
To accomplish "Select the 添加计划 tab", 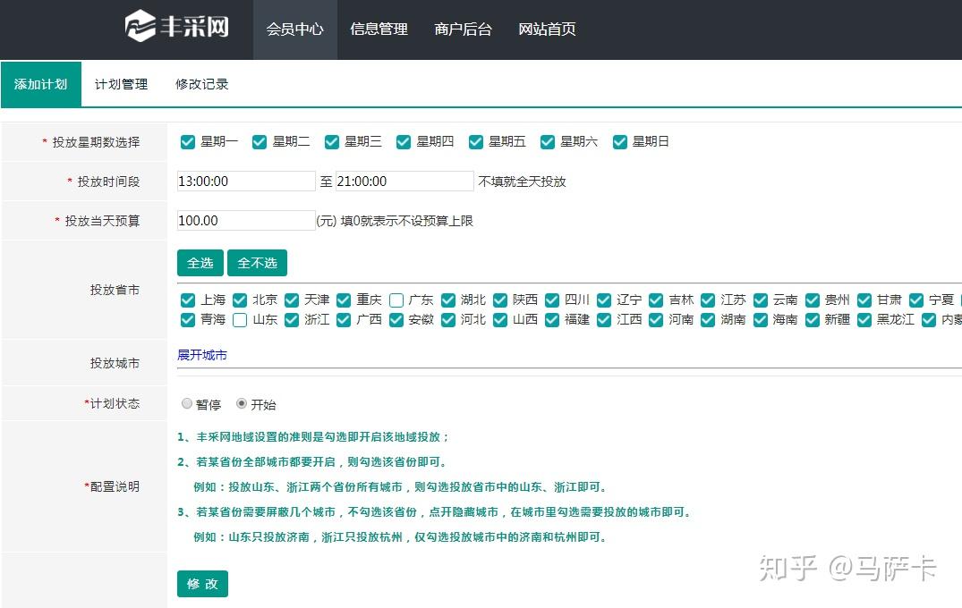I will (x=40, y=84).
